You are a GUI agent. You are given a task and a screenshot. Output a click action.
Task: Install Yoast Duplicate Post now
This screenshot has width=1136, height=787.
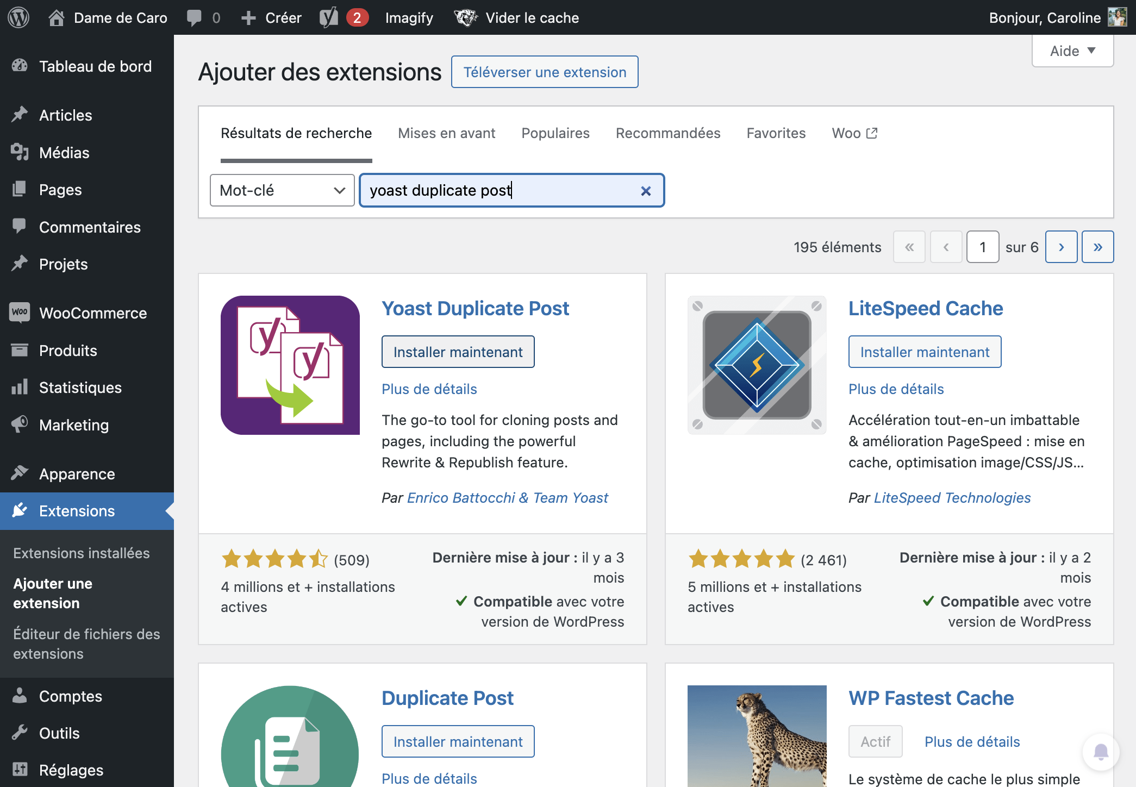click(x=458, y=352)
